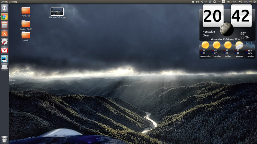Open the 8:42 PM clock menu
This screenshot has height=144, width=257.
(248, 2)
